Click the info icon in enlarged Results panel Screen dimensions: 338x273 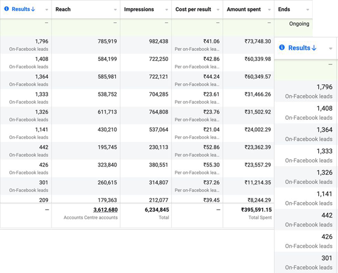coord(282,48)
